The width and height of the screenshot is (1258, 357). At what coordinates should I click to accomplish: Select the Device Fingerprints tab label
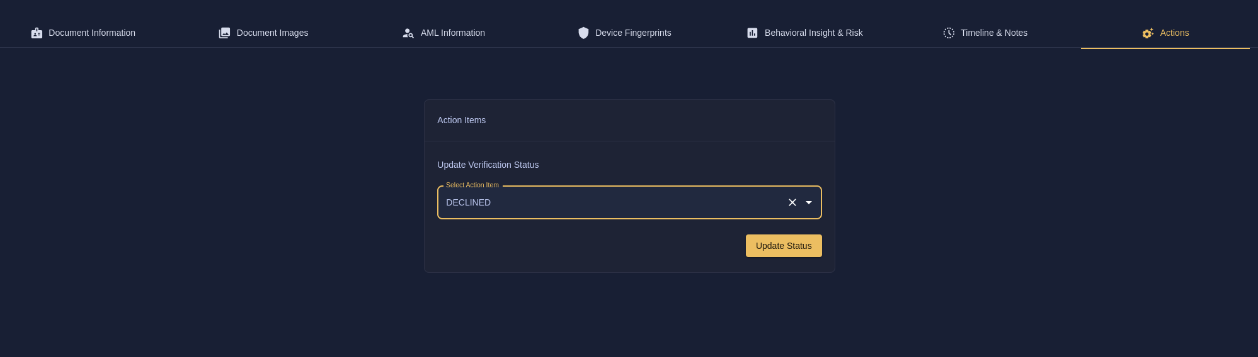[x=633, y=33]
